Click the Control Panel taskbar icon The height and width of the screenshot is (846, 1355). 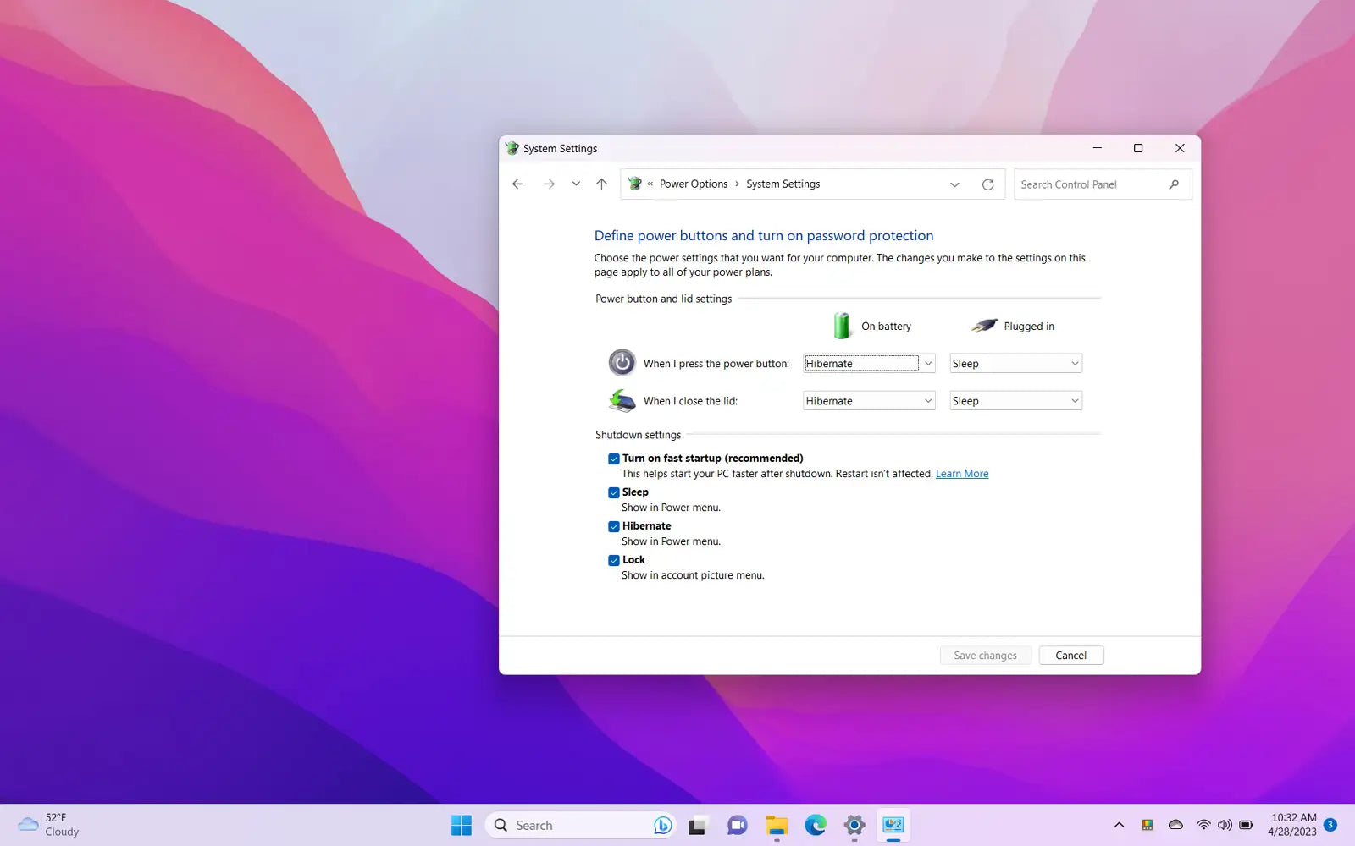pyautogui.click(x=893, y=825)
